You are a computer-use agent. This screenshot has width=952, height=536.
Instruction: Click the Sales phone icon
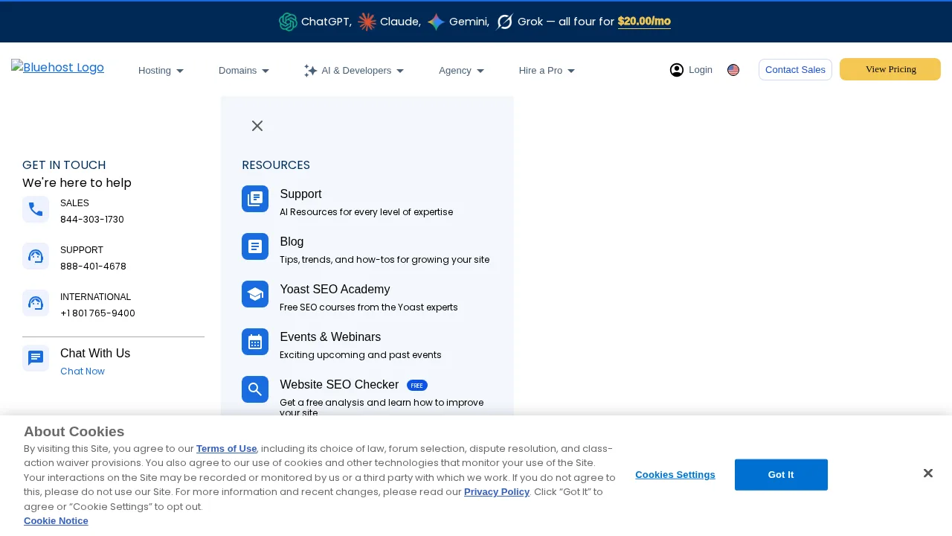click(x=36, y=209)
